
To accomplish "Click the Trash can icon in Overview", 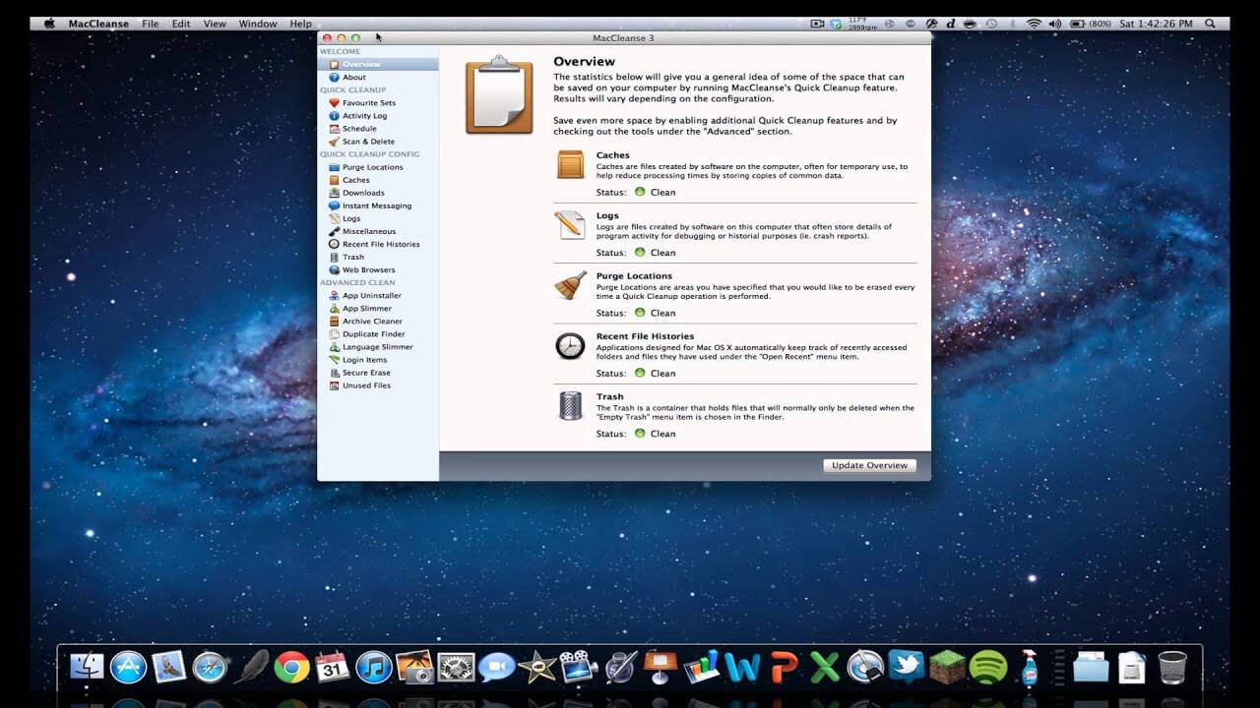I will tap(570, 405).
